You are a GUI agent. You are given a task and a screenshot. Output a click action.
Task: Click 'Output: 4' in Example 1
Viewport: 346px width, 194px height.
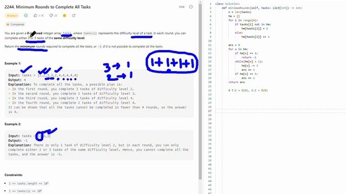(x=17, y=80)
